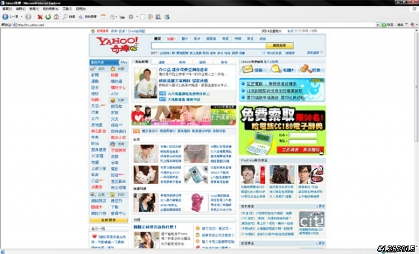The image size is (419, 254).
Task: Open the 檔案(F) menu
Action: pos(7,8)
